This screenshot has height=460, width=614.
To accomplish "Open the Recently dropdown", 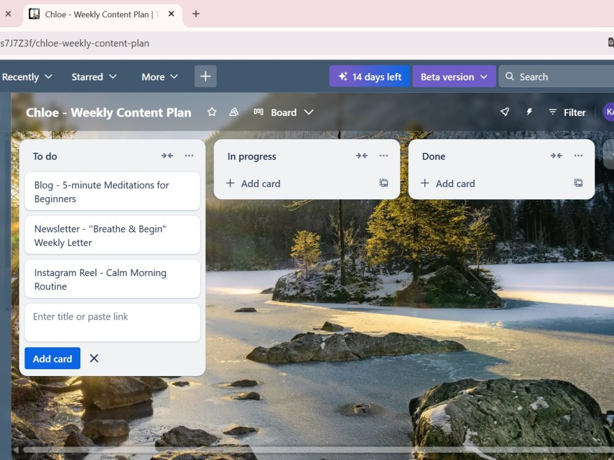I will tap(26, 77).
